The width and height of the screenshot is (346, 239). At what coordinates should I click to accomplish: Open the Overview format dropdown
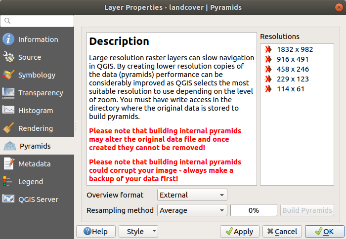pos(192,195)
